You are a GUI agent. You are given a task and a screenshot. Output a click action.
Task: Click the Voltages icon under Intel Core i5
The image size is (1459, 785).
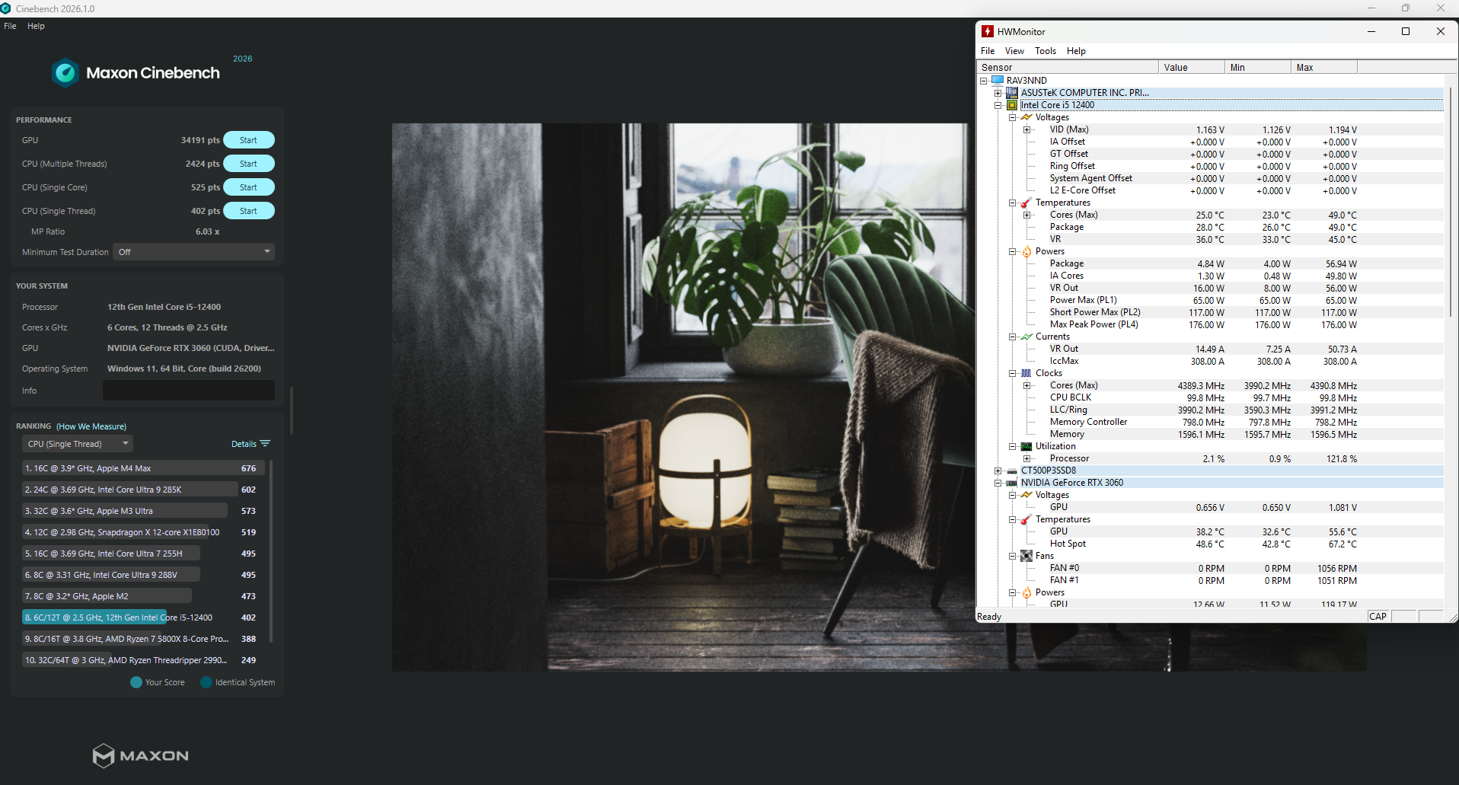[x=1026, y=117]
